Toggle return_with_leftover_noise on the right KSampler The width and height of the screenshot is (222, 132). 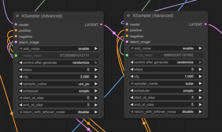[x=166, y=112]
